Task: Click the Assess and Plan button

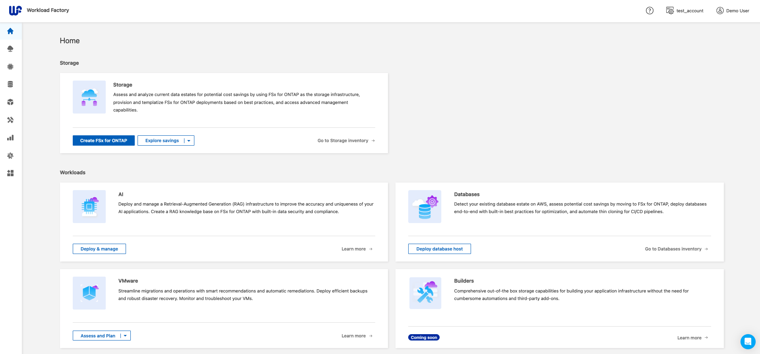Action: (x=98, y=336)
